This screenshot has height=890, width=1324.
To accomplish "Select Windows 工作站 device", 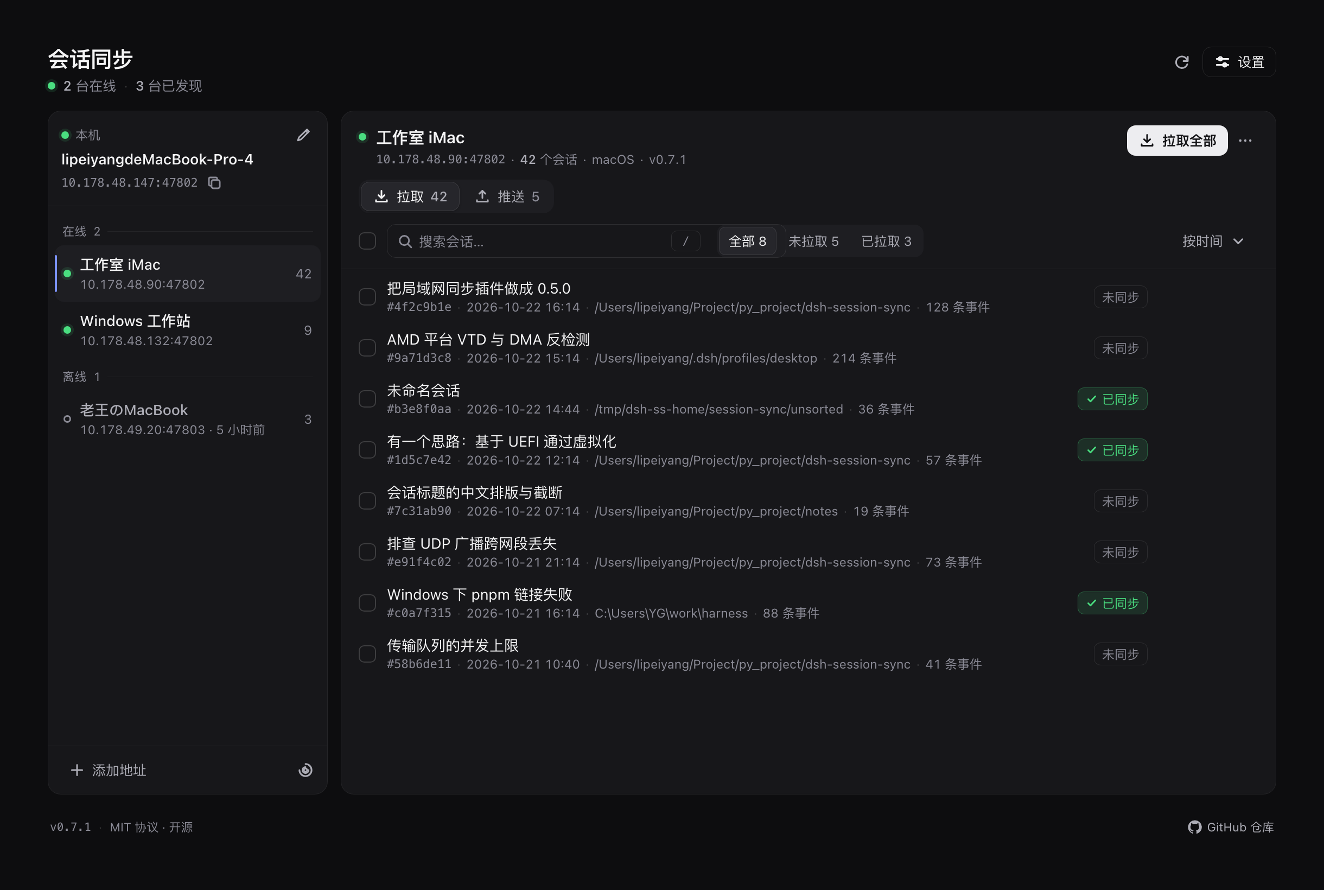I will click(x=188, y=330).
